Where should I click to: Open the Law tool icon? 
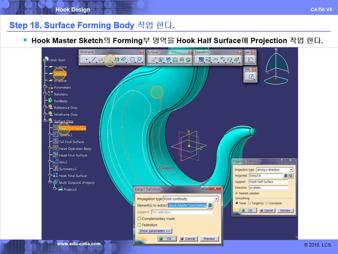(251, 60)
